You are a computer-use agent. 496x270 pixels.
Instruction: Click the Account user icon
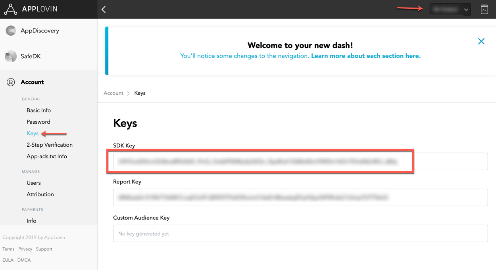click(x=11, y=82)
